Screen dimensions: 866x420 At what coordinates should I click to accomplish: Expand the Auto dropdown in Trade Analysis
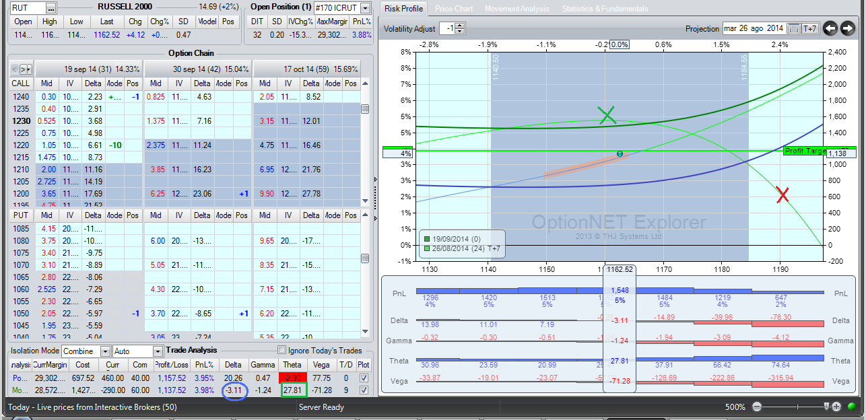click(158, 351)
